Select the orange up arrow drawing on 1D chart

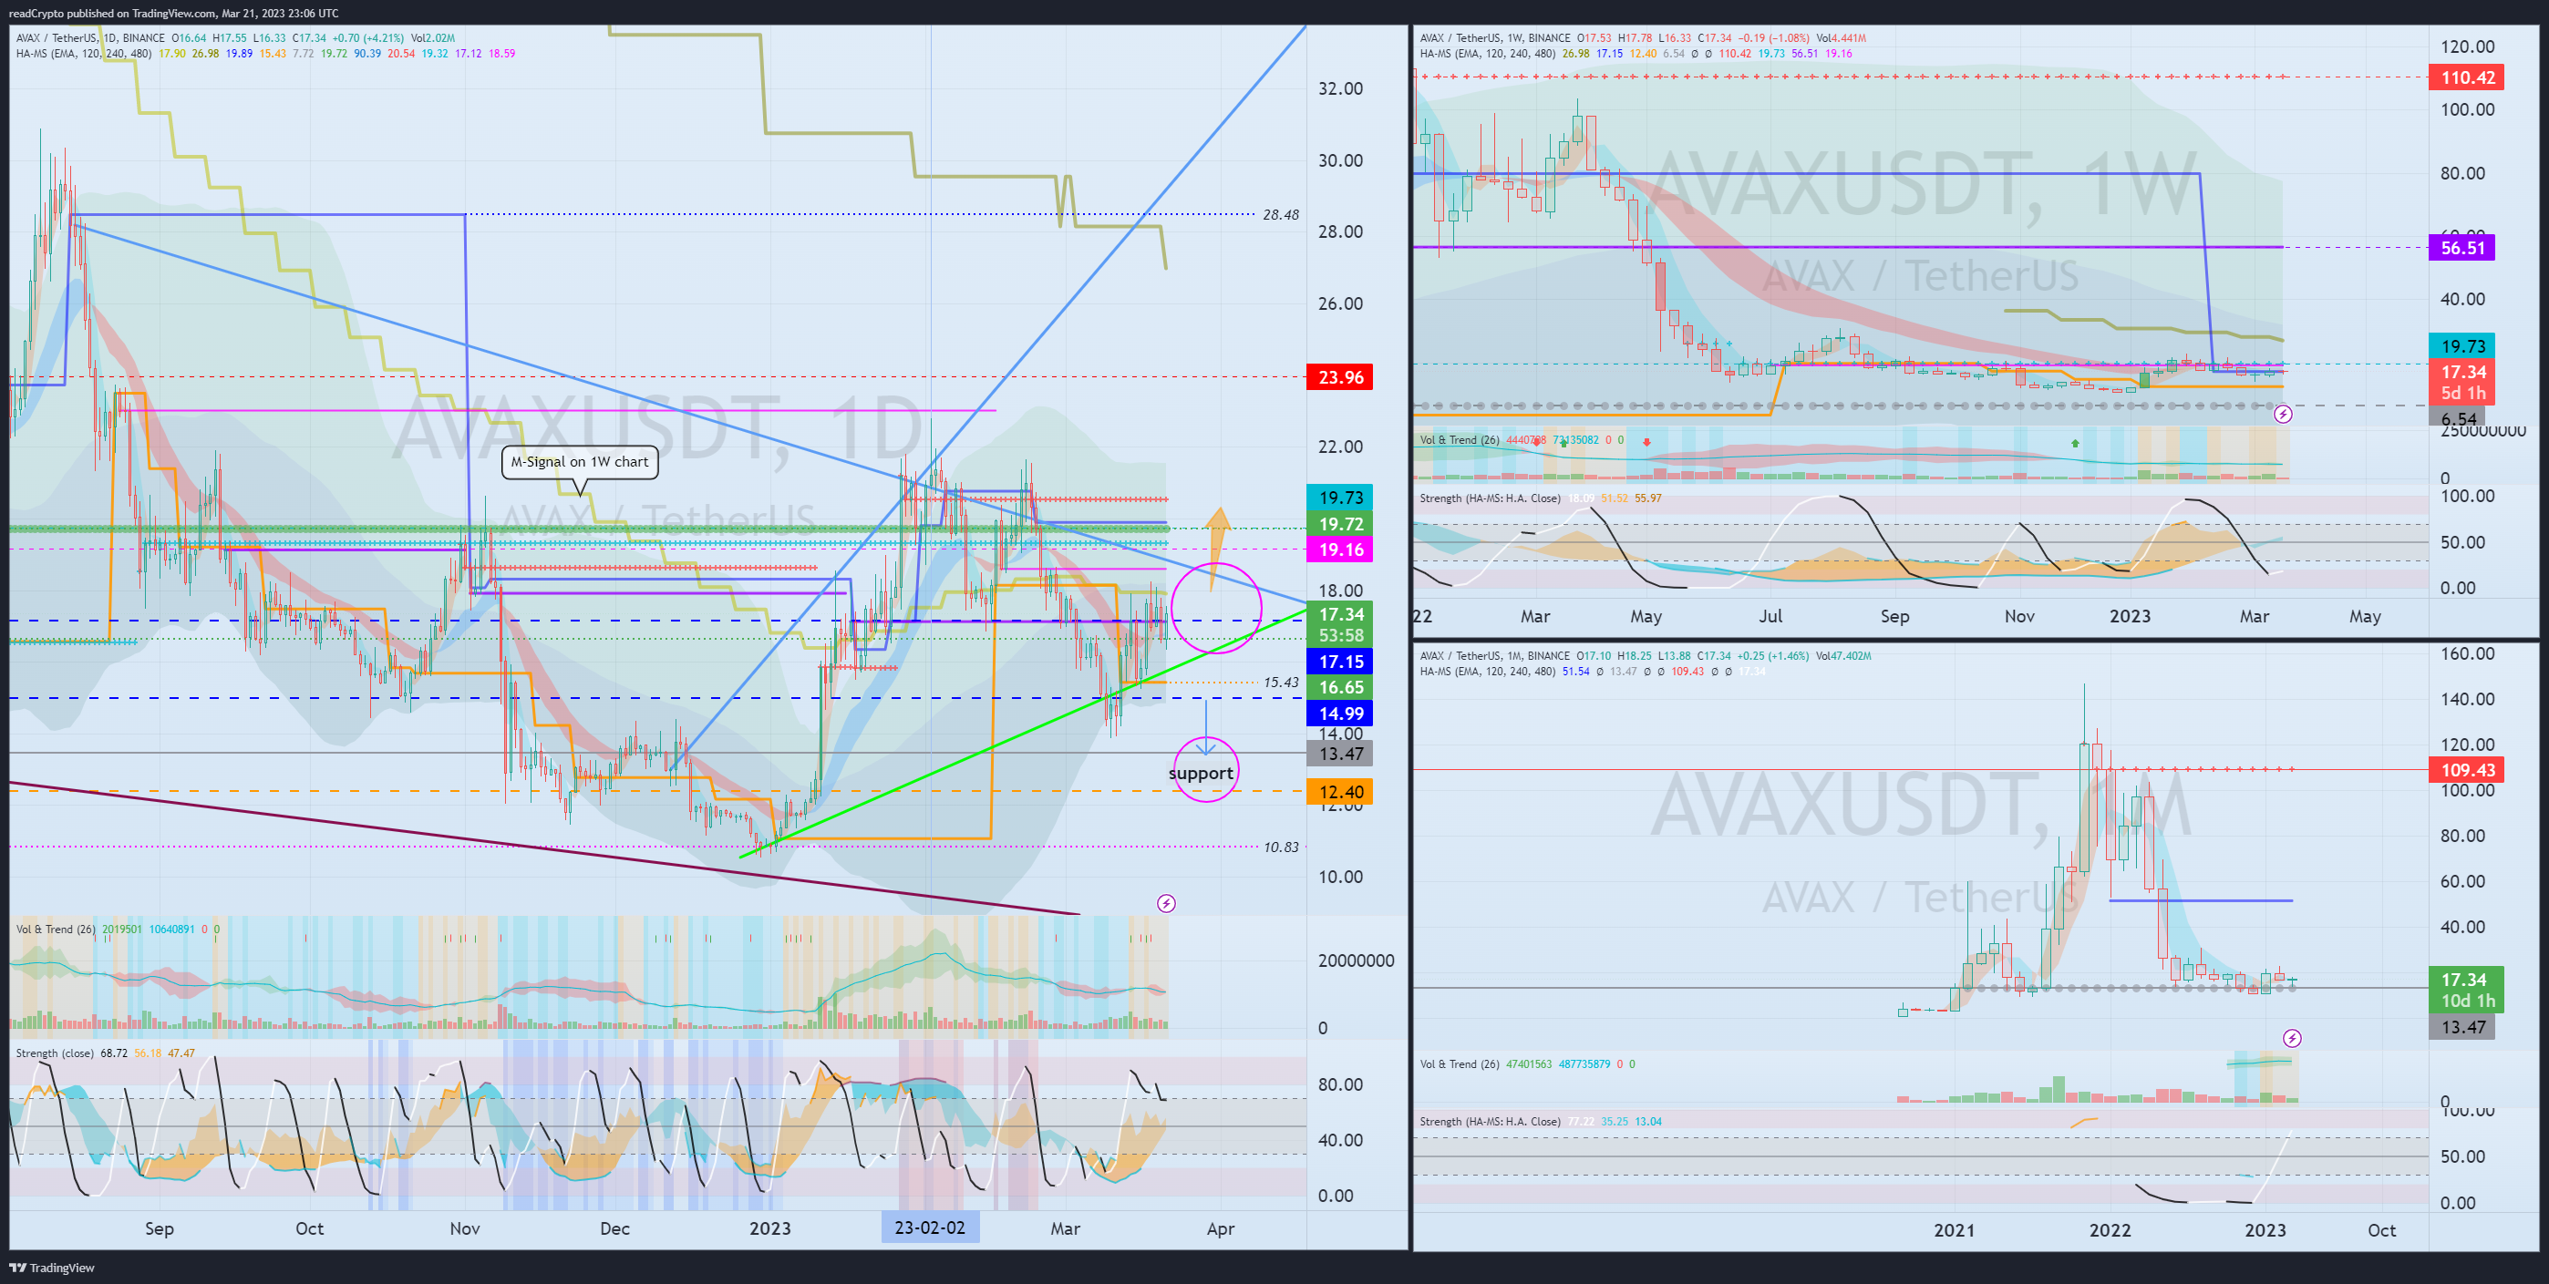point(1217,549)
